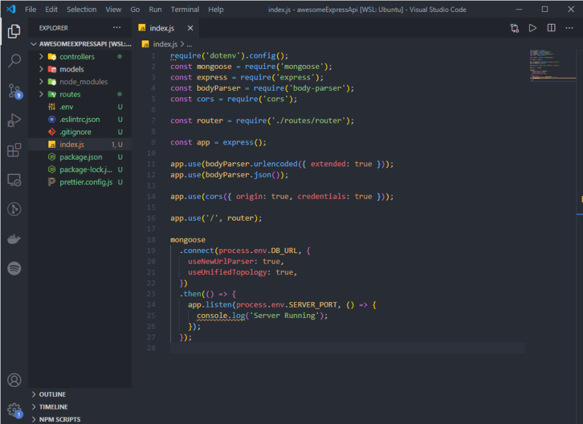Open the .eslintrc.json file
Viewport: 583px width, 424px height.
(x=80, y=119)
